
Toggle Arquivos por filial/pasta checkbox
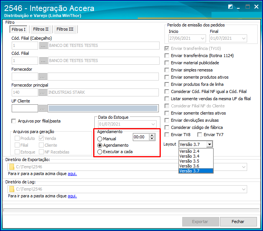(14, 121)
